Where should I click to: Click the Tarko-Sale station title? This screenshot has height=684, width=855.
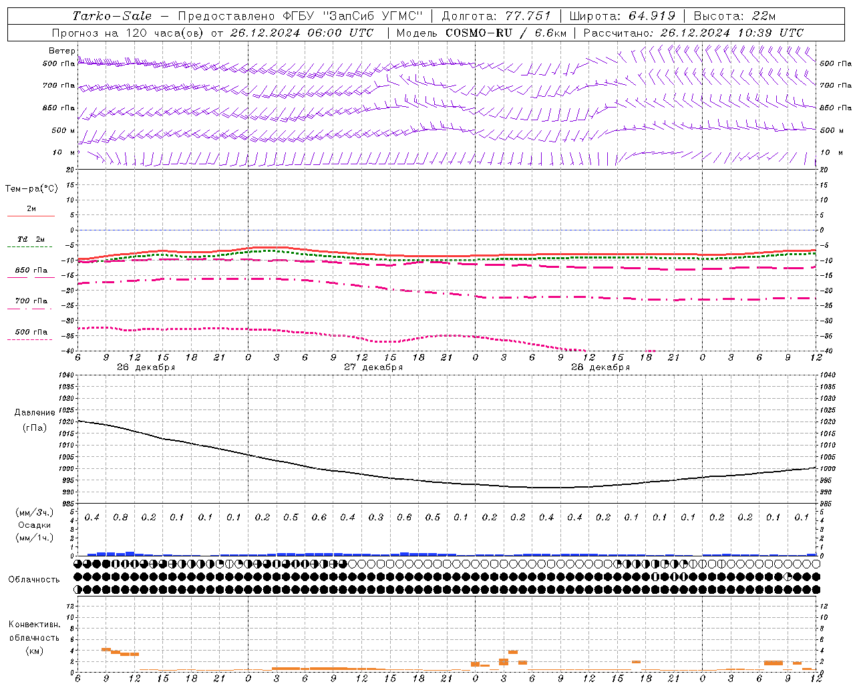tap(112, 16)
